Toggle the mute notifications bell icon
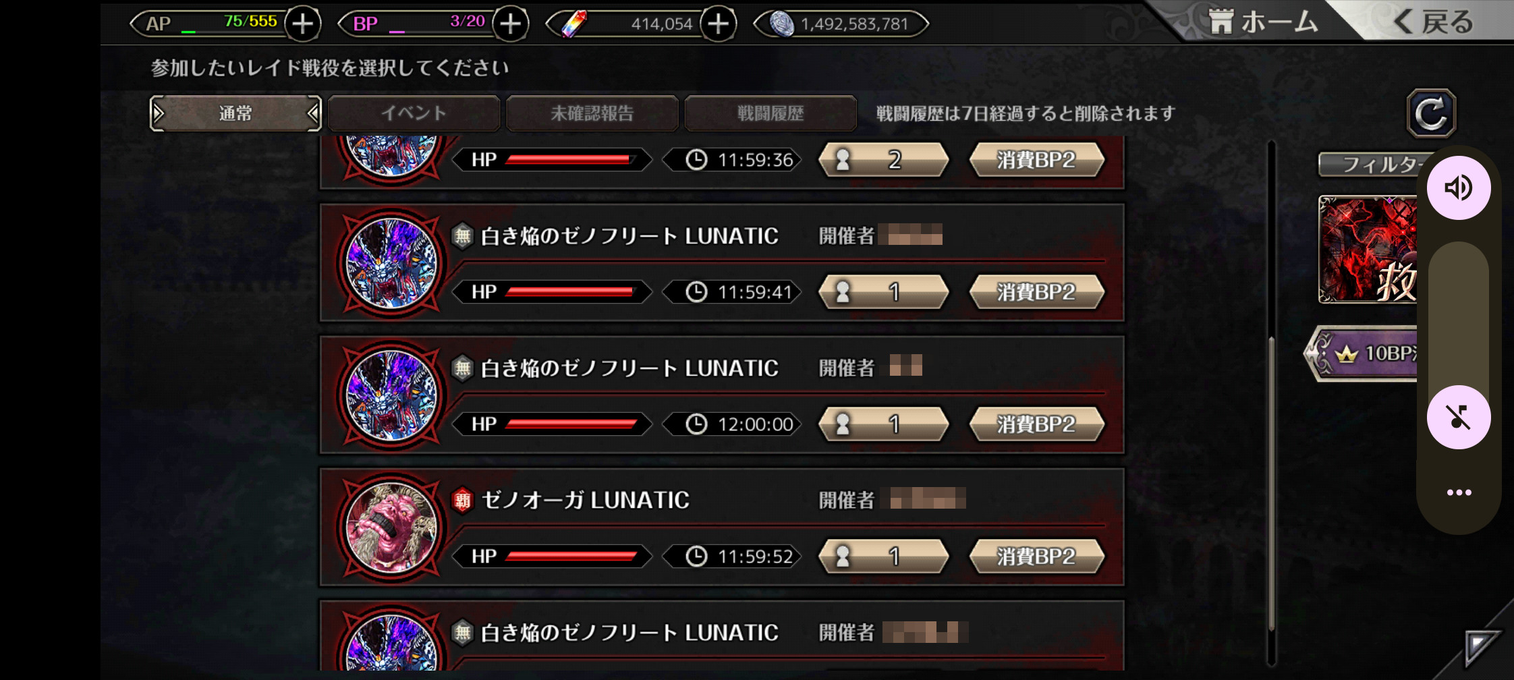 (1459, 417)
